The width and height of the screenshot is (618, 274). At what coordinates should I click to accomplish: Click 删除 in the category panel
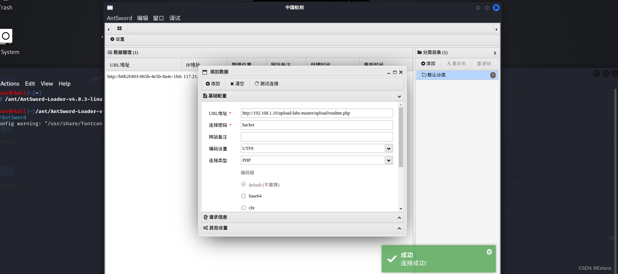pos(484,64)
